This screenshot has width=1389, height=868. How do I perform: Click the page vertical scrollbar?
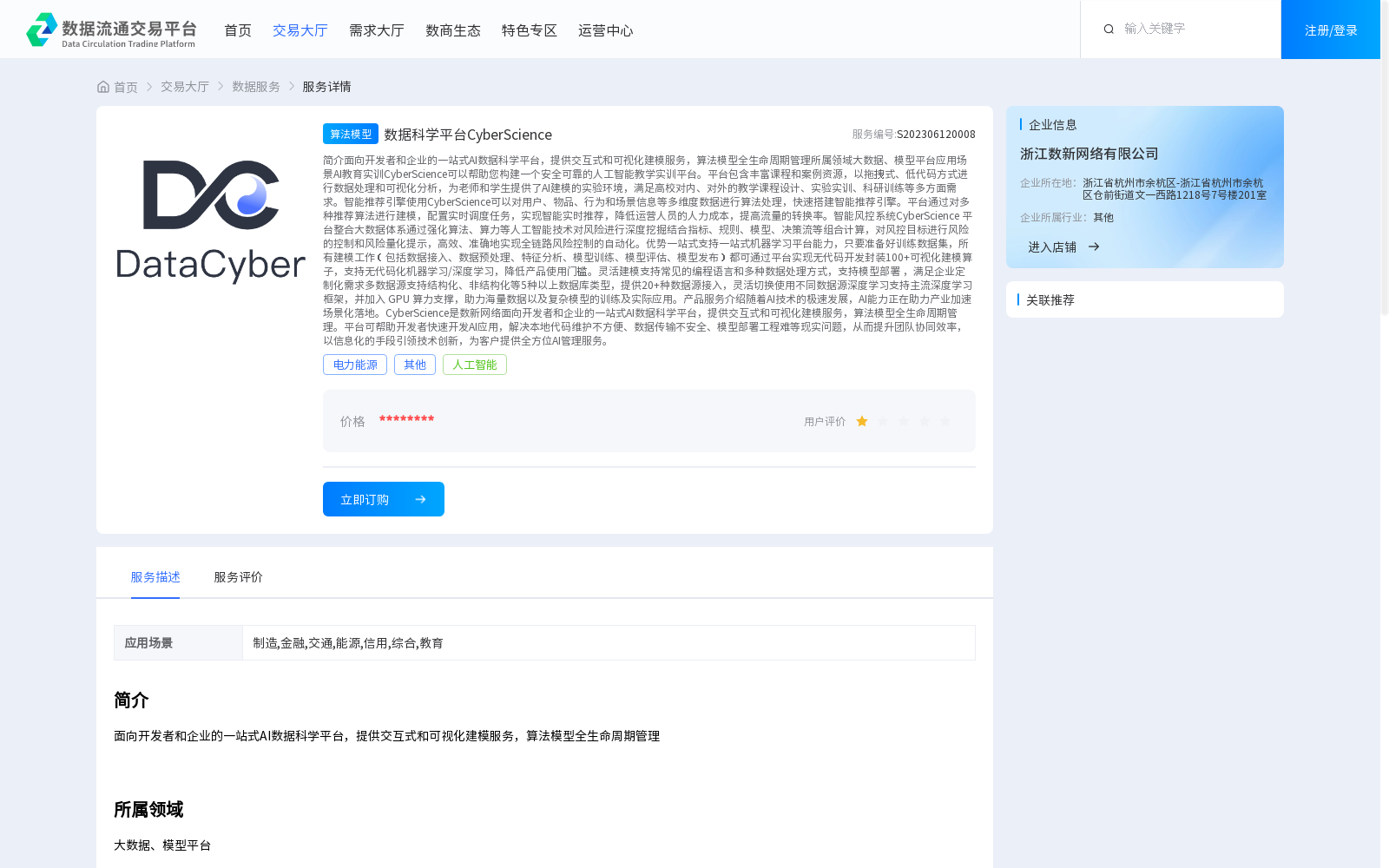1385,156
